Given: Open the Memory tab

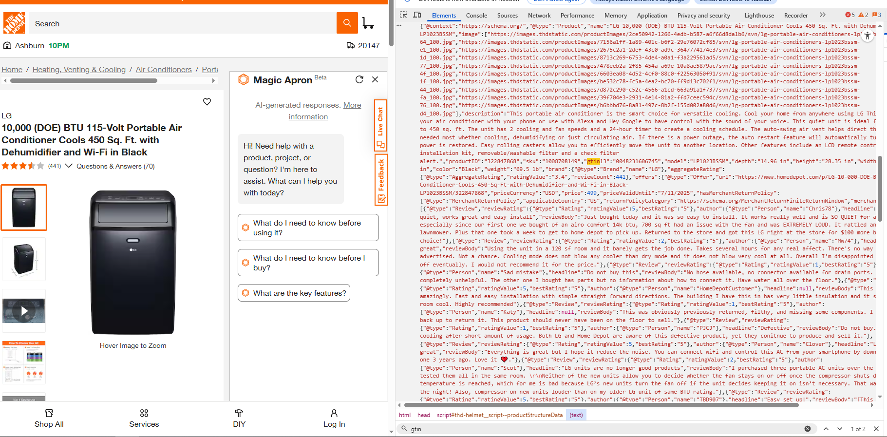Looking at the screenshot, I should pyautogui.click(x=616, y=16).
